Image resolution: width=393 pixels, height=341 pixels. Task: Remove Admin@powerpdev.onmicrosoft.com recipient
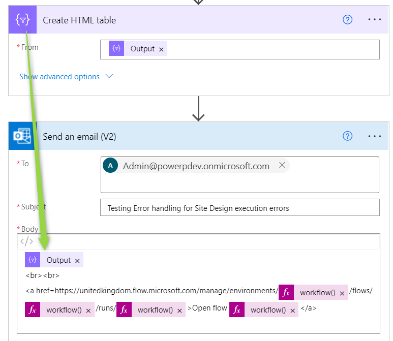[x=282, y=166]
